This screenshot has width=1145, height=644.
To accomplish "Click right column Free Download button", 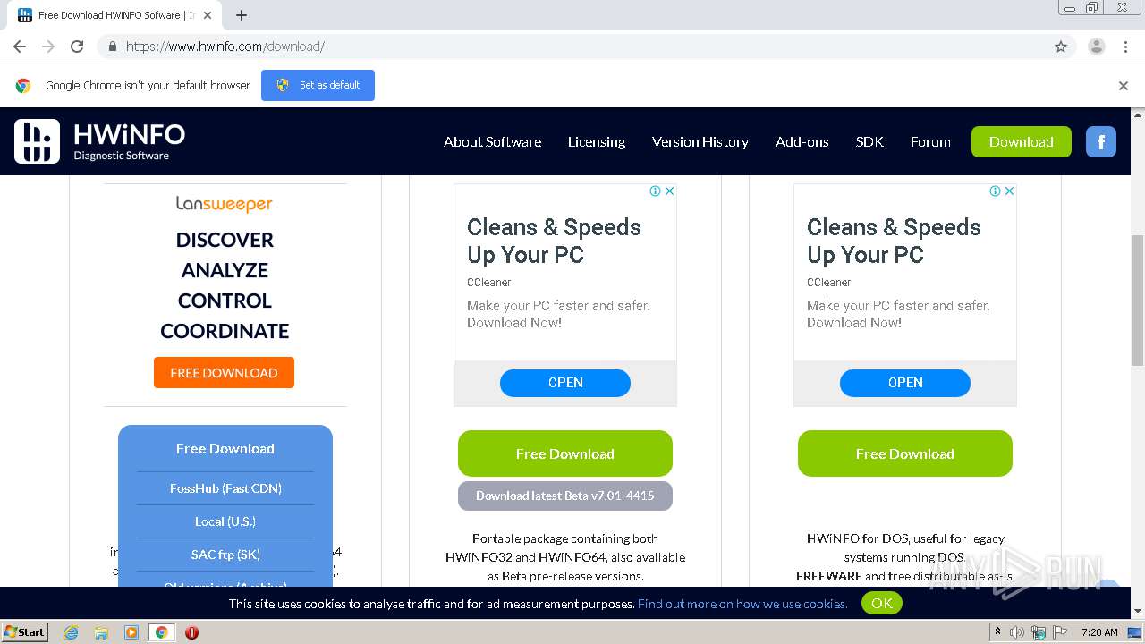I will 905,453.
